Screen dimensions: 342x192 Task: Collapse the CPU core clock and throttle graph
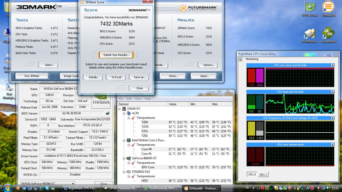coord(332,65)
